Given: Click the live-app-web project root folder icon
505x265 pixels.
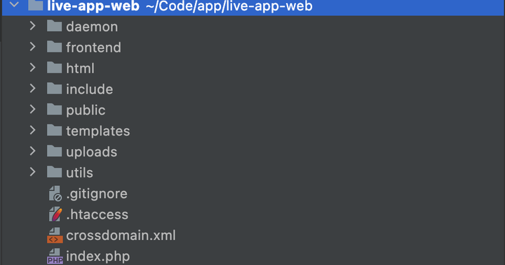Looking at the screenshot, I should click(36, 5).
